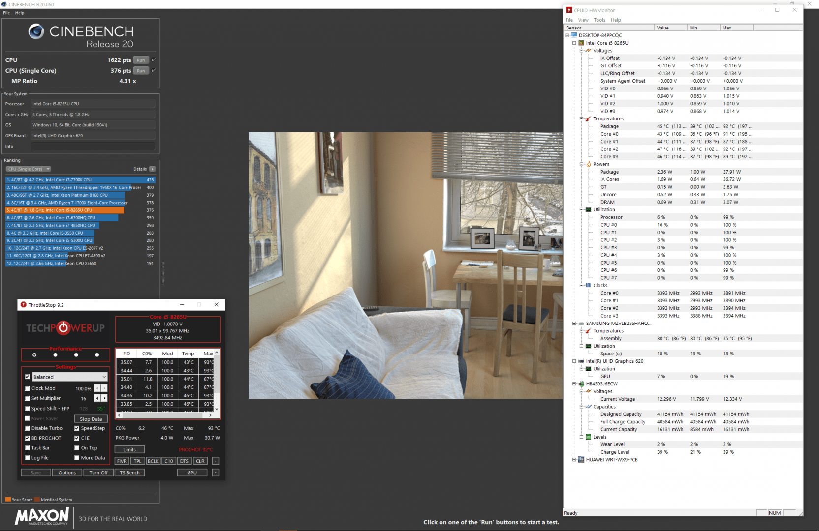Open the View menu in HWMonitor
819x531 pixels.
[583, 20]
